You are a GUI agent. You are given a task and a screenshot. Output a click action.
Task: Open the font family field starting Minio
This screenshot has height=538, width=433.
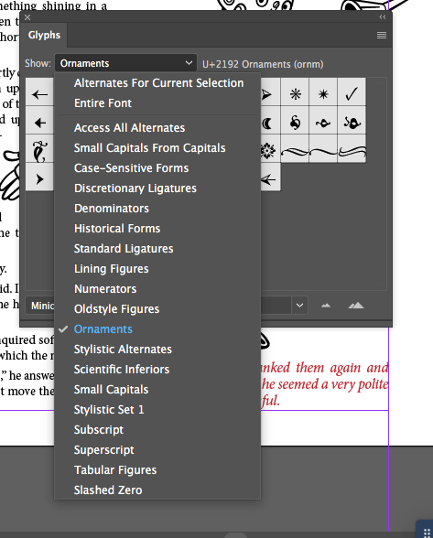point(40,306)
